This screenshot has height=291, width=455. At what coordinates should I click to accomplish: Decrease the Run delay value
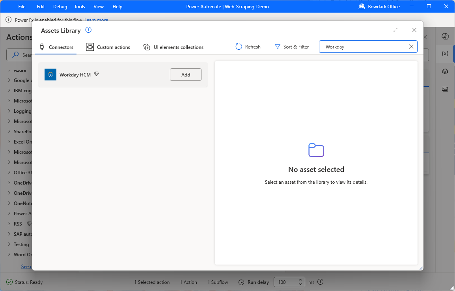(300, 284)
